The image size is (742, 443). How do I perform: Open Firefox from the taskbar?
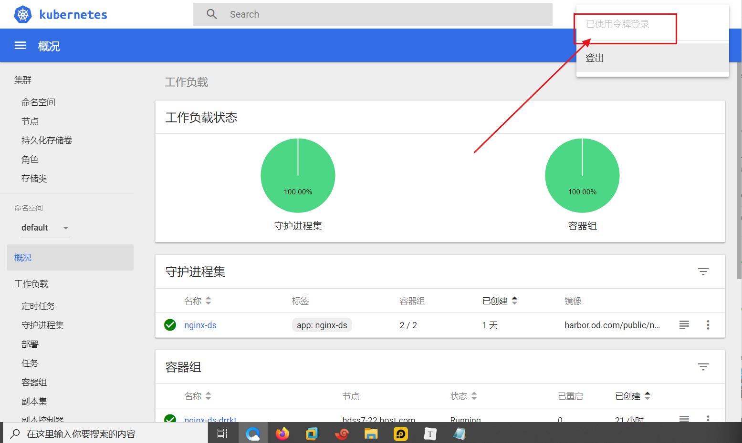(x=282, y=433)
